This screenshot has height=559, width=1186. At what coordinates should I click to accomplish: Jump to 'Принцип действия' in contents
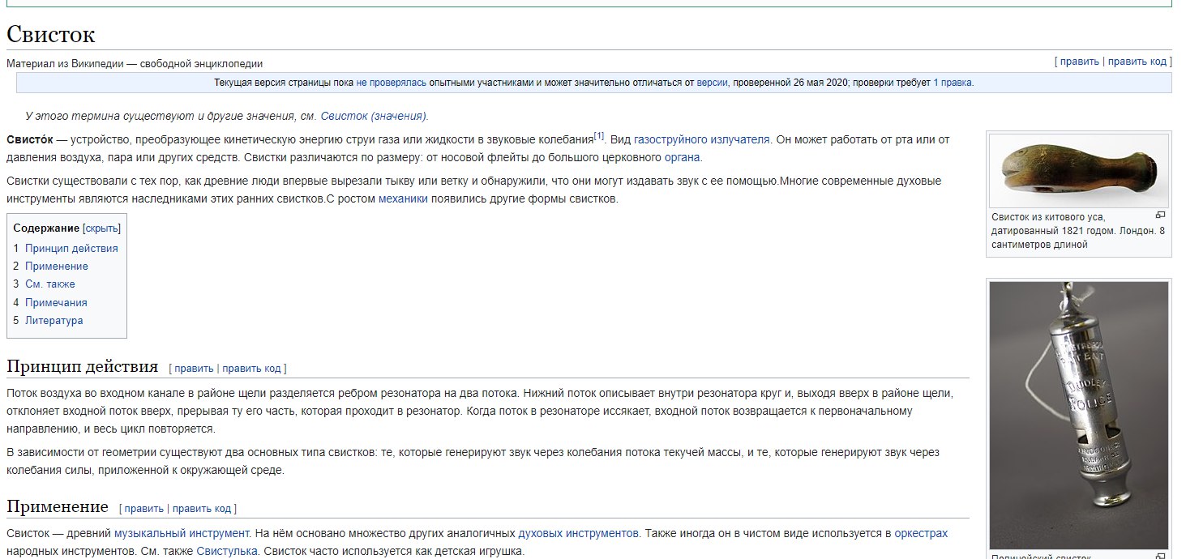(71, 248)
